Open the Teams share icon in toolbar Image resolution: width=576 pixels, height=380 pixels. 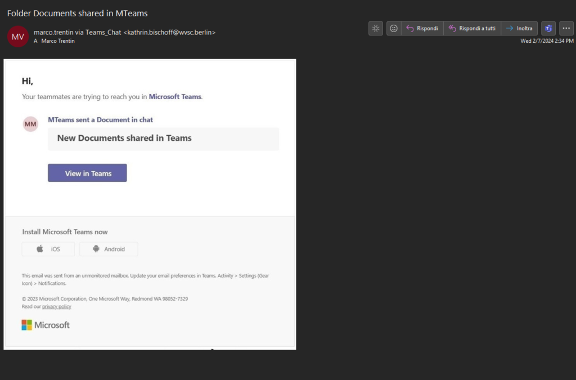click(548, 28)
